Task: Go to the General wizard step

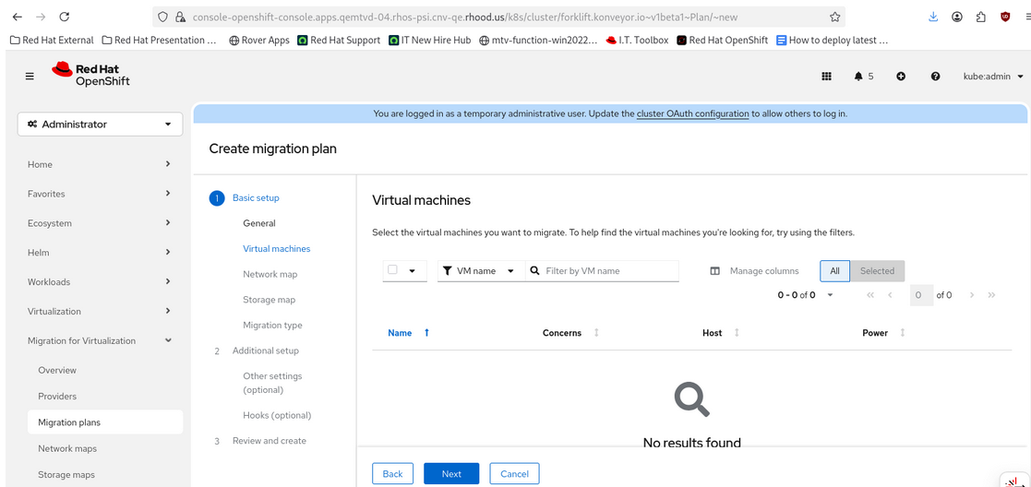Action: point(259,223)
